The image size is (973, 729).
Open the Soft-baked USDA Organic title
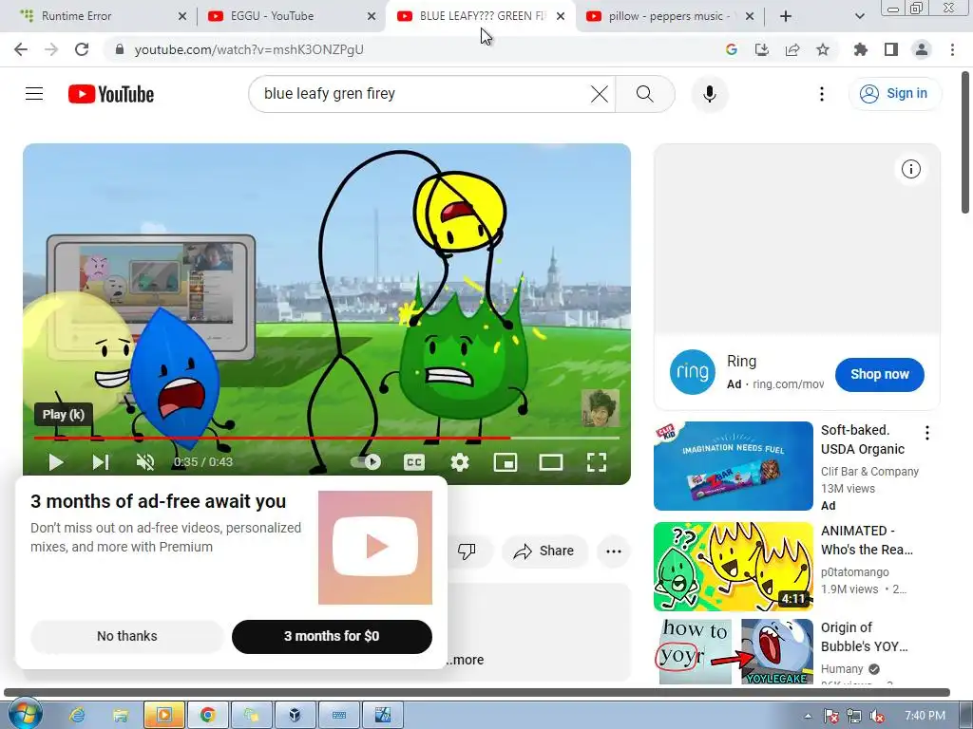pyautogui.click(x=863, y=439)
